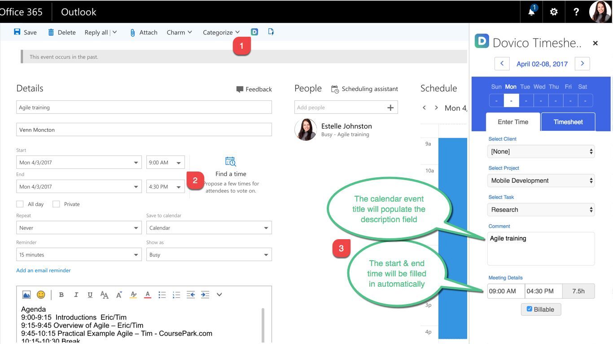Select the Mon day cell in Dovico
Screen dimensions: 613x344
[x=511, y=100]
